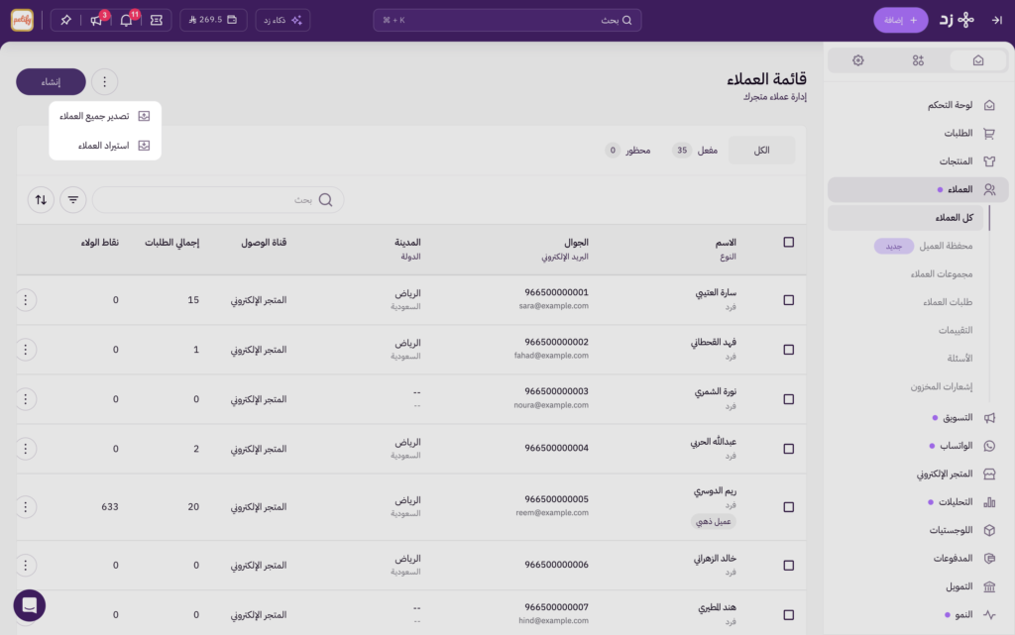1015x635 pixels.
Task: Open row actions for نورة الشمري
Action: tap(25, 399)
